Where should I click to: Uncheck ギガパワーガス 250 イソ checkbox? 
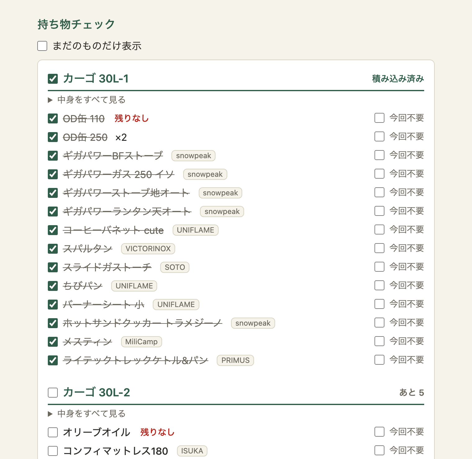53,174
